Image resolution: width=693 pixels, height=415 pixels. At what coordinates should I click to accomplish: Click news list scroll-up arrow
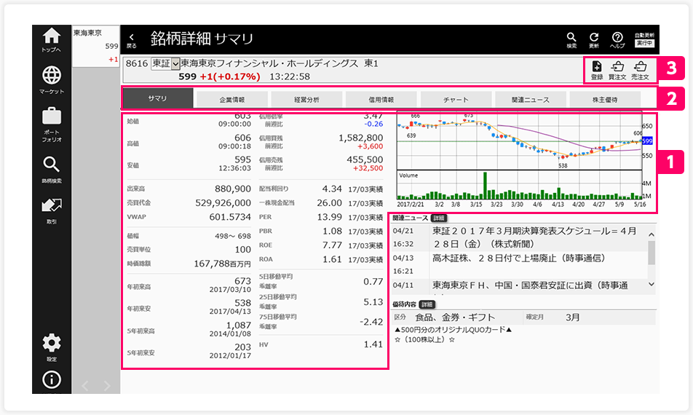(652, 234)
